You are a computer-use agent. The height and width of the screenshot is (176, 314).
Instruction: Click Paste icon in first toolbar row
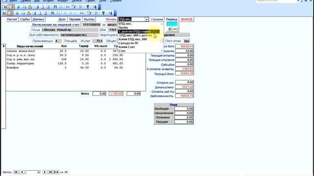[x=29, y=7]
